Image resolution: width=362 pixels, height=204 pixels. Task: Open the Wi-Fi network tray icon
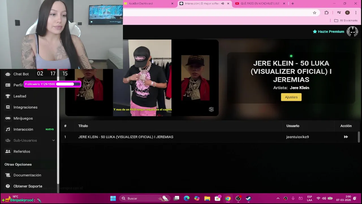(x=318, y=198)
